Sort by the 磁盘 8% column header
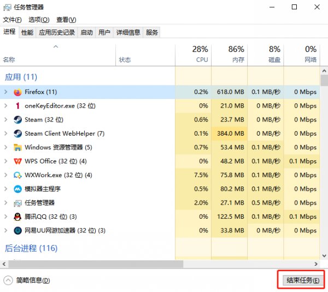The image size is (328, 292). point(266,55)
